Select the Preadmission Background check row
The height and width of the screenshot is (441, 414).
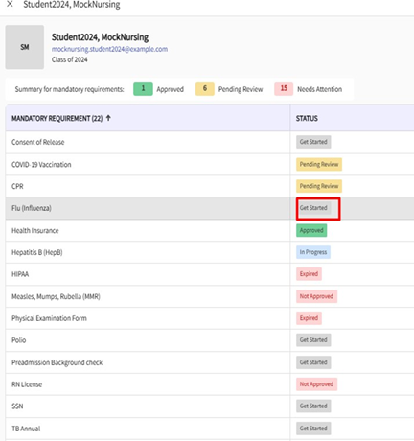[x=210, y=362]
